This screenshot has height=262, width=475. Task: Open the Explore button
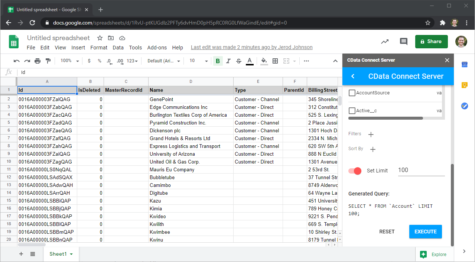(x=433, y=255)
